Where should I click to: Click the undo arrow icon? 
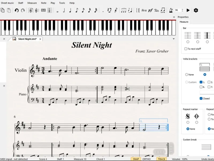point(17,10)
